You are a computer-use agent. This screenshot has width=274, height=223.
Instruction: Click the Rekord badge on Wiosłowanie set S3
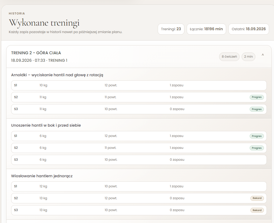pos(257,210)
